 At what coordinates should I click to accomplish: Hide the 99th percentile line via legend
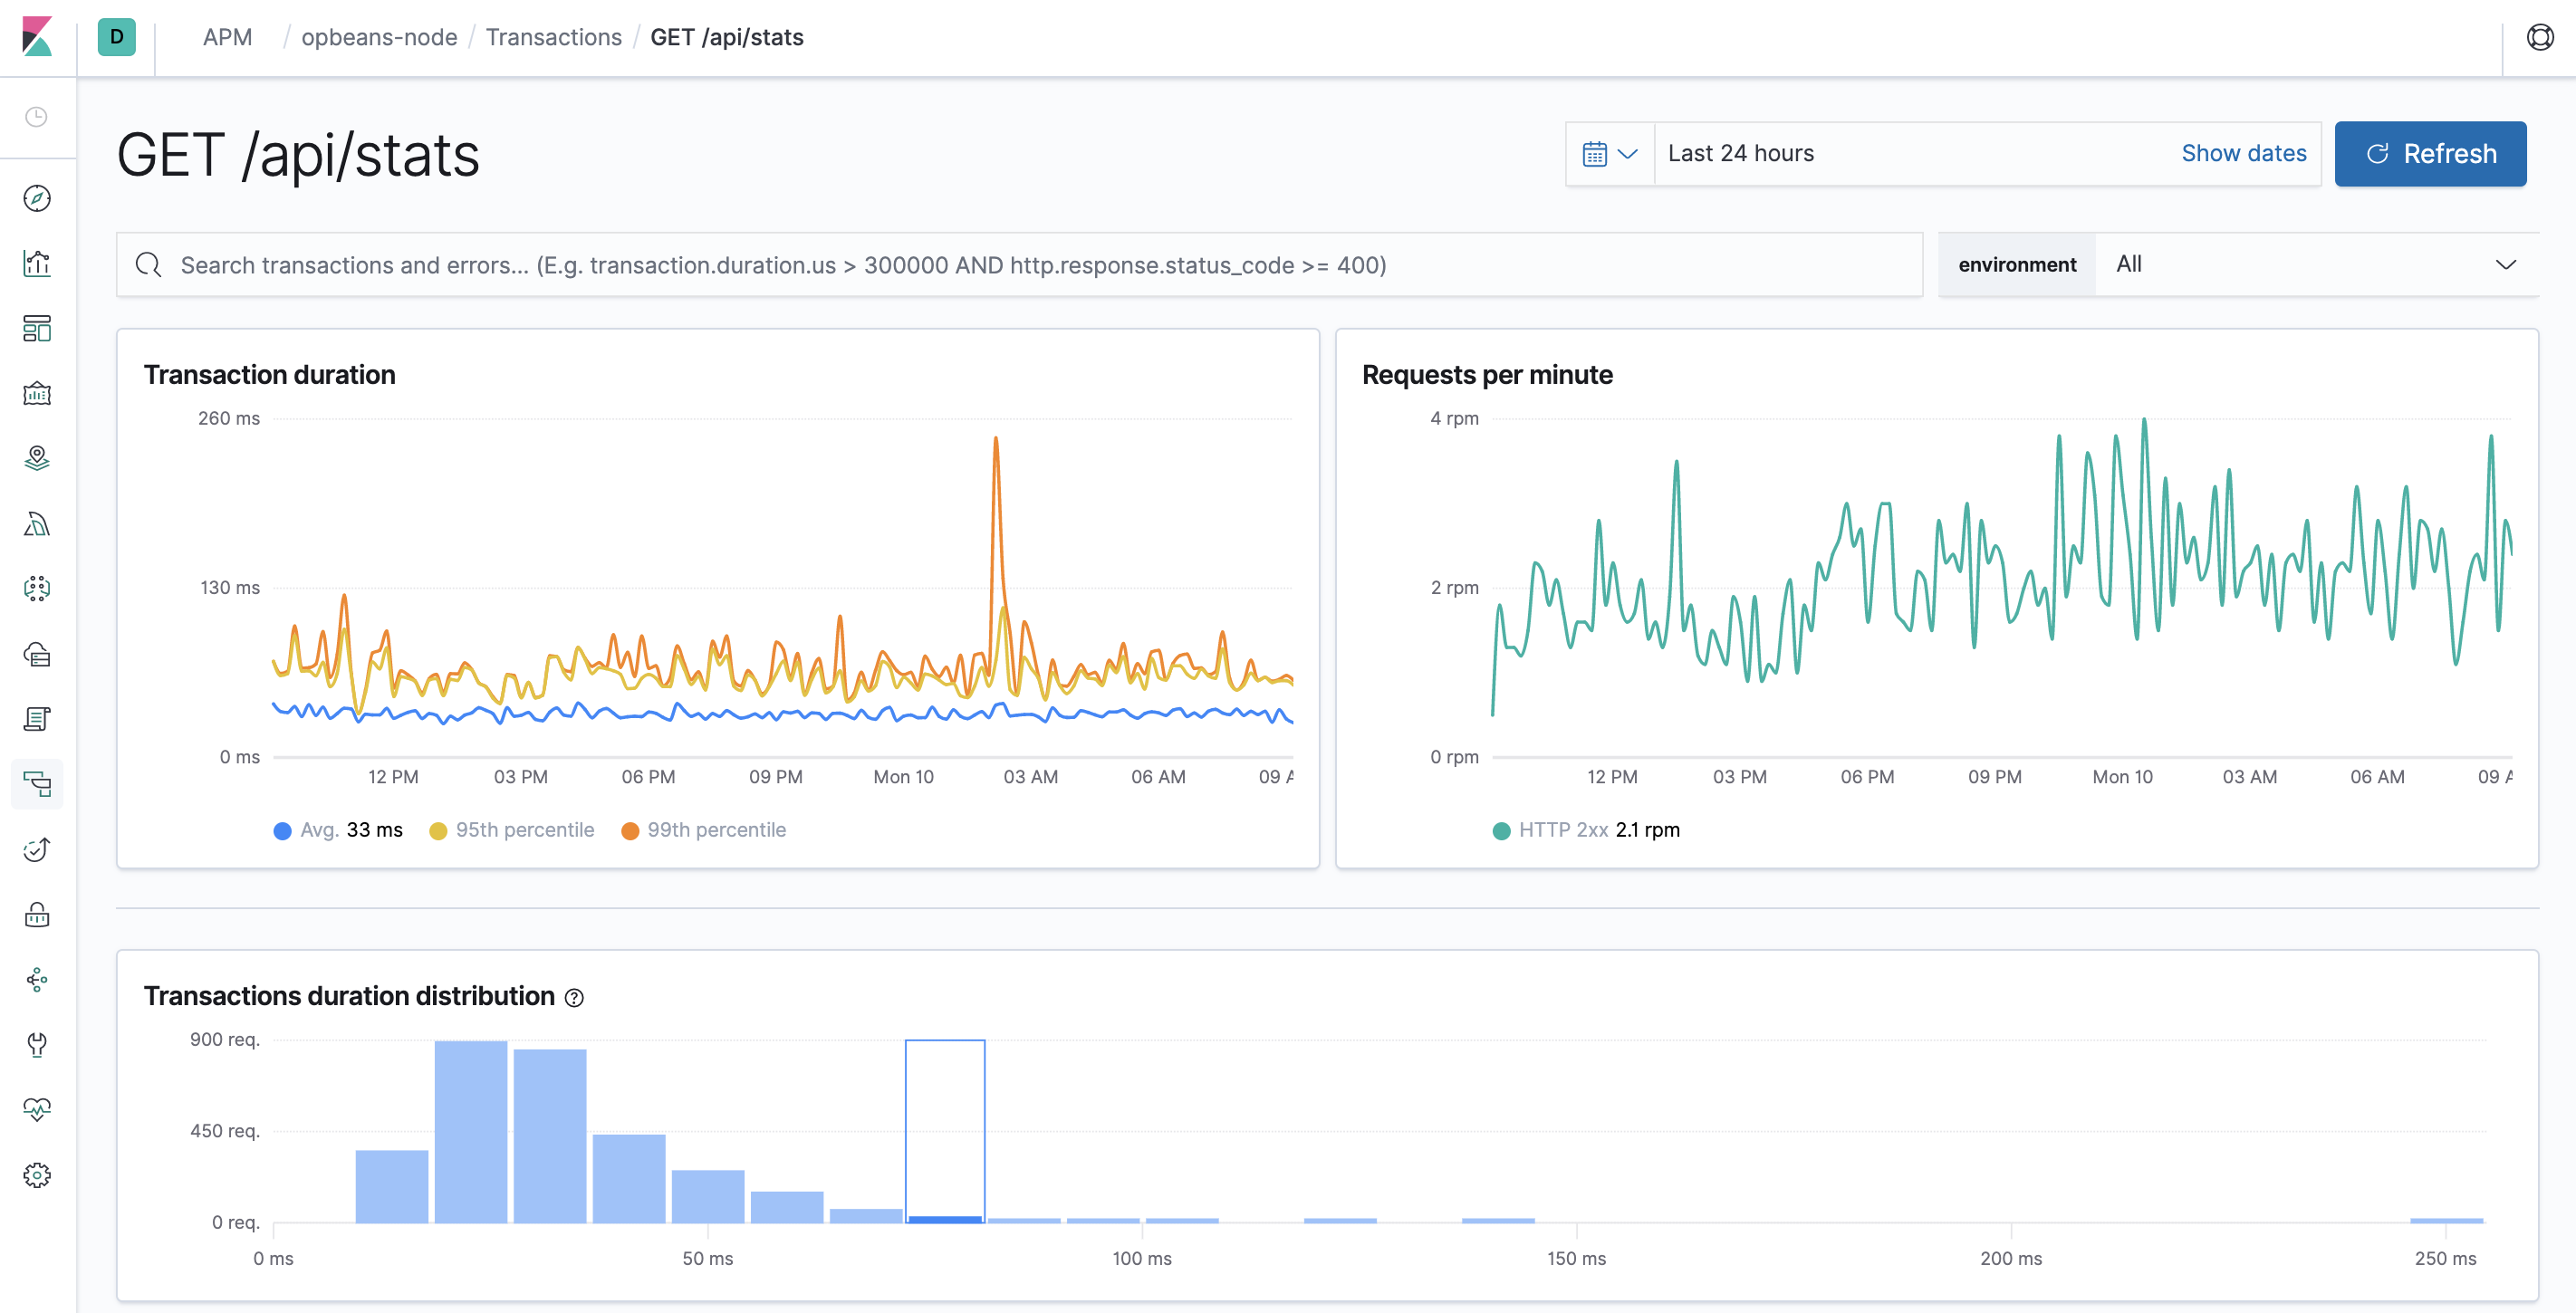[x=705, y=829]
